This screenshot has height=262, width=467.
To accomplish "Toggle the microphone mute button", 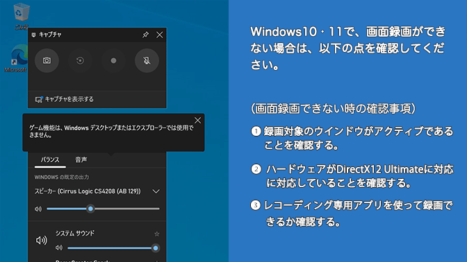I will [x=147, y=60].
